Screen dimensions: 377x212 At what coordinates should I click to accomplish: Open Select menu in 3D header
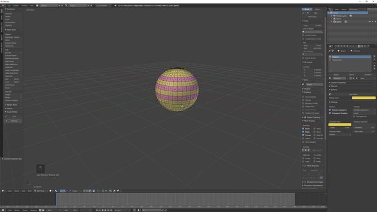[16, 191]
